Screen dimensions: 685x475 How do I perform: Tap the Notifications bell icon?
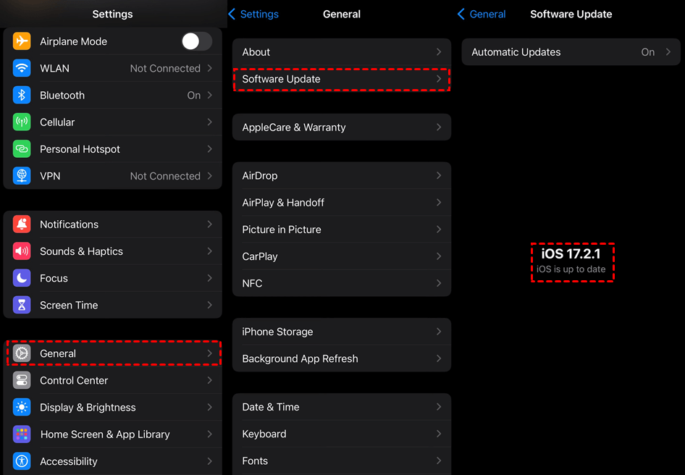coord(22,224)
